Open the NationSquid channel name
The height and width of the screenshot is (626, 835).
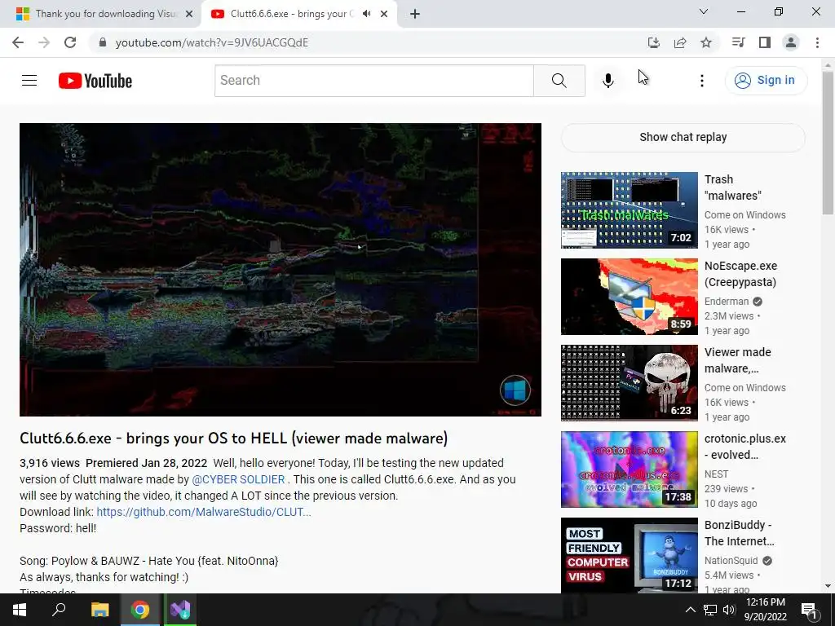(x=731, y=561)
